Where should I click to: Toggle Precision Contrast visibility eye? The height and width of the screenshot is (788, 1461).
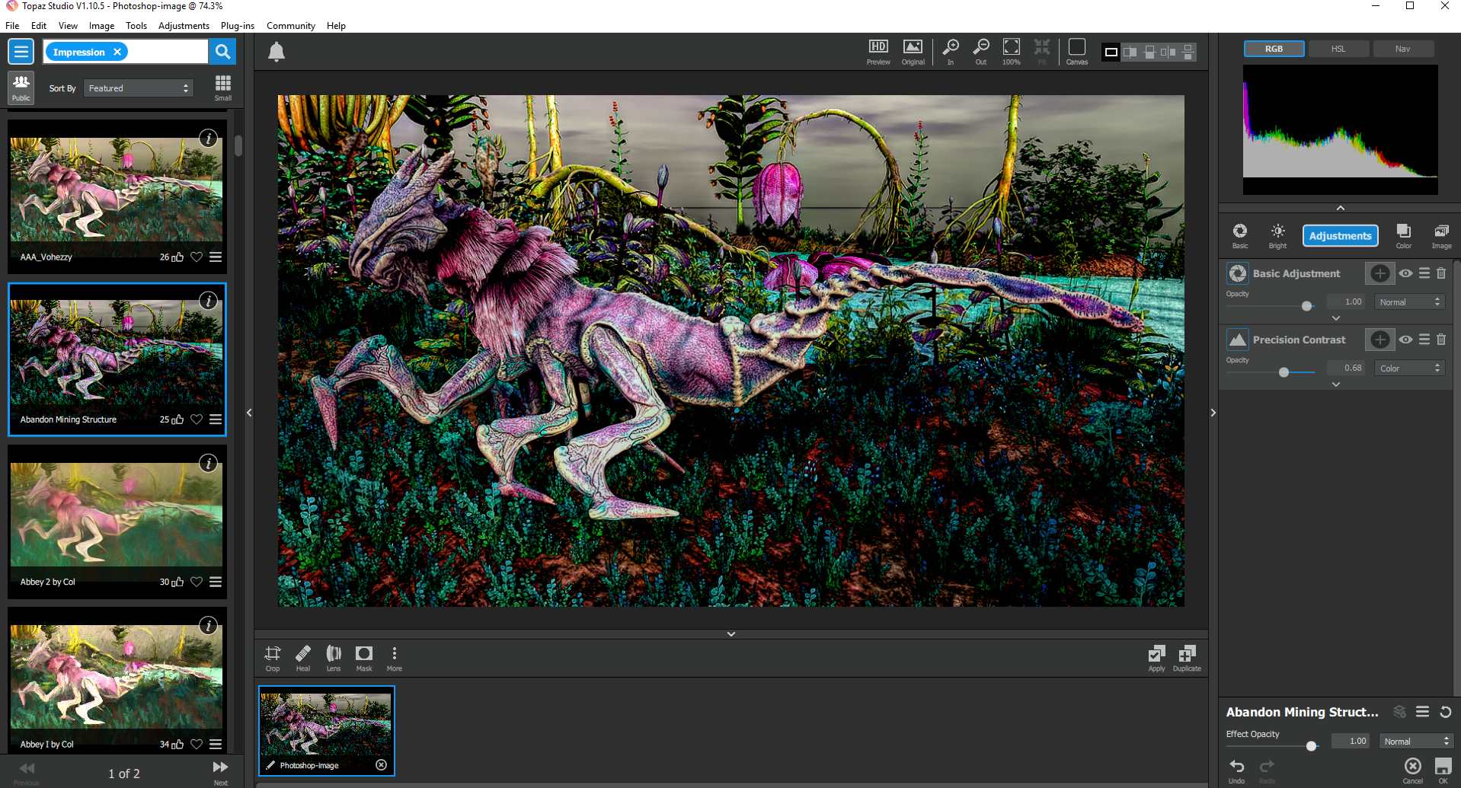[1405, 340]
